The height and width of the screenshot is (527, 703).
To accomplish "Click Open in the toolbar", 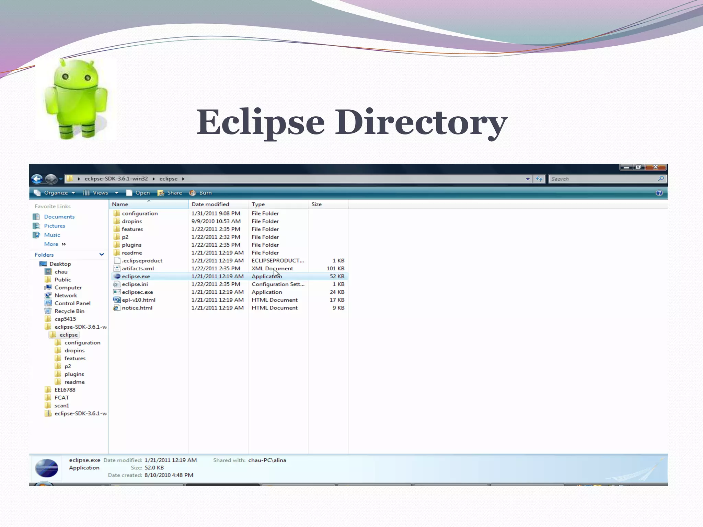I will pos(138,193).
